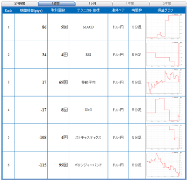Click rank number 6
This screenshot has width=187, height=180.
[8, 165]
